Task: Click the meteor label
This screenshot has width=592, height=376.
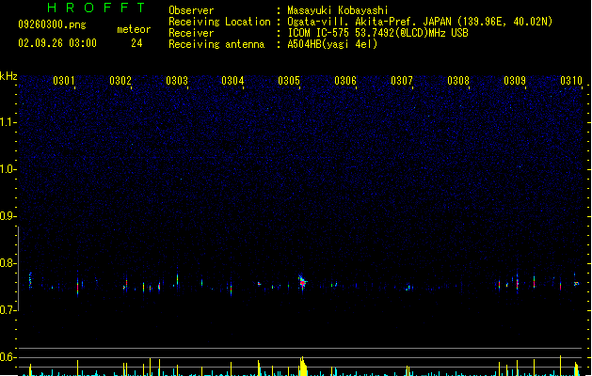Action: tap(134, 29)
